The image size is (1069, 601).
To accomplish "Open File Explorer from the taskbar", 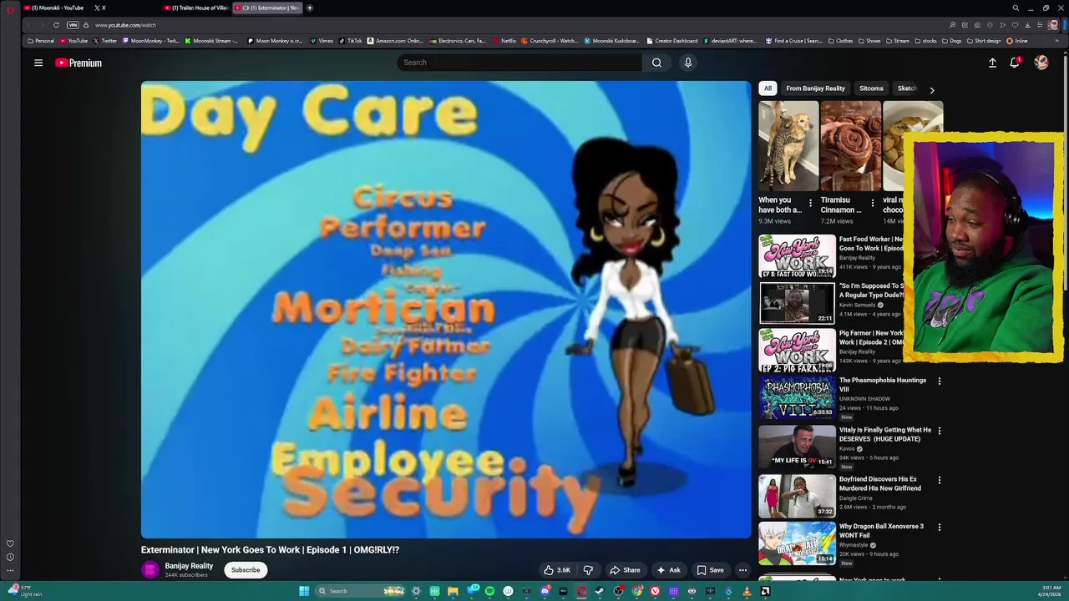I will coord(453,591).
